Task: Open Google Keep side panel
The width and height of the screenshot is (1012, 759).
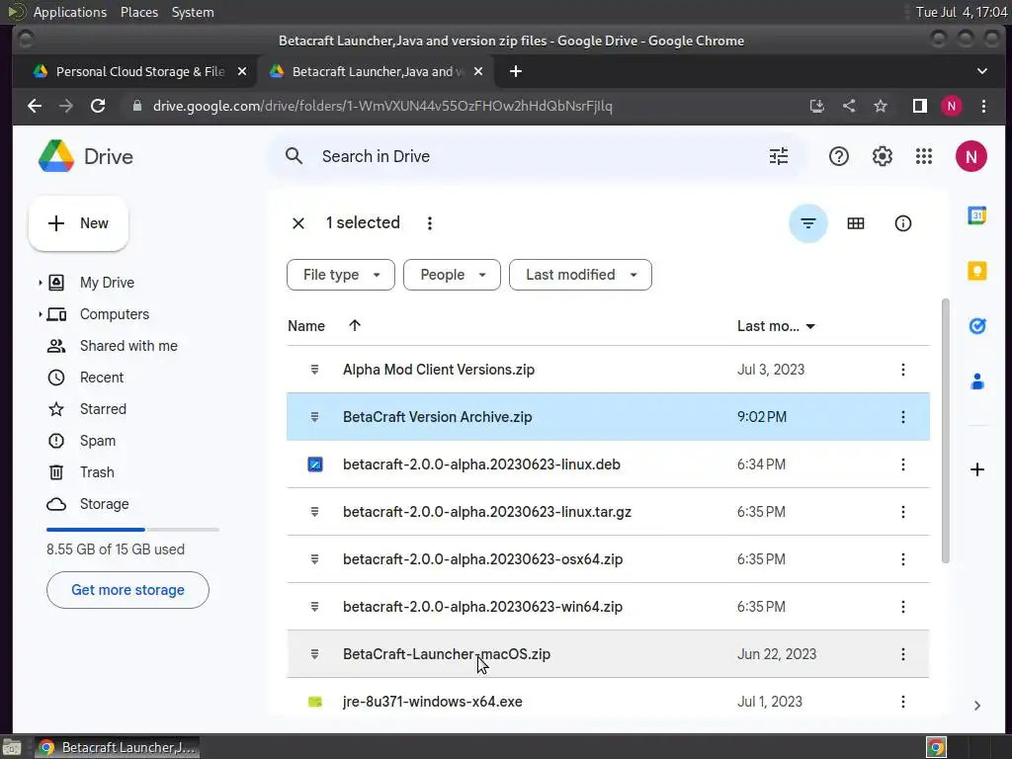Action: point(977,271)
